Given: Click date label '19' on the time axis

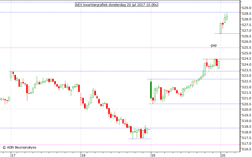Looking at the screenshot, I should click(153, 155).
